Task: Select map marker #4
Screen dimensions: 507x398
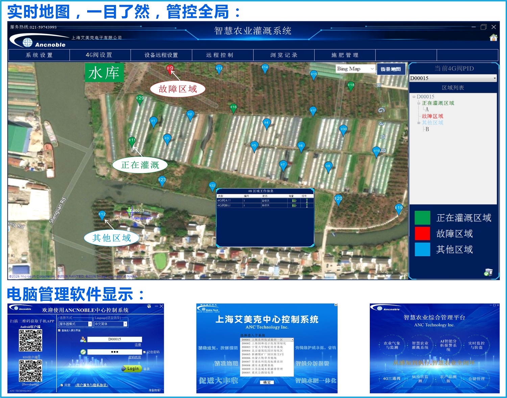Action: pos(267,124)
